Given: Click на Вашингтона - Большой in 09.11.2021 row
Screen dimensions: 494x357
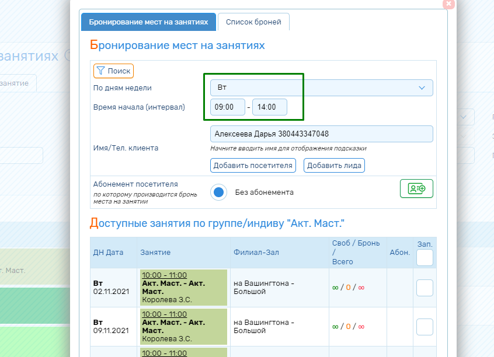Looking at the screenshot, I should 264,327.
